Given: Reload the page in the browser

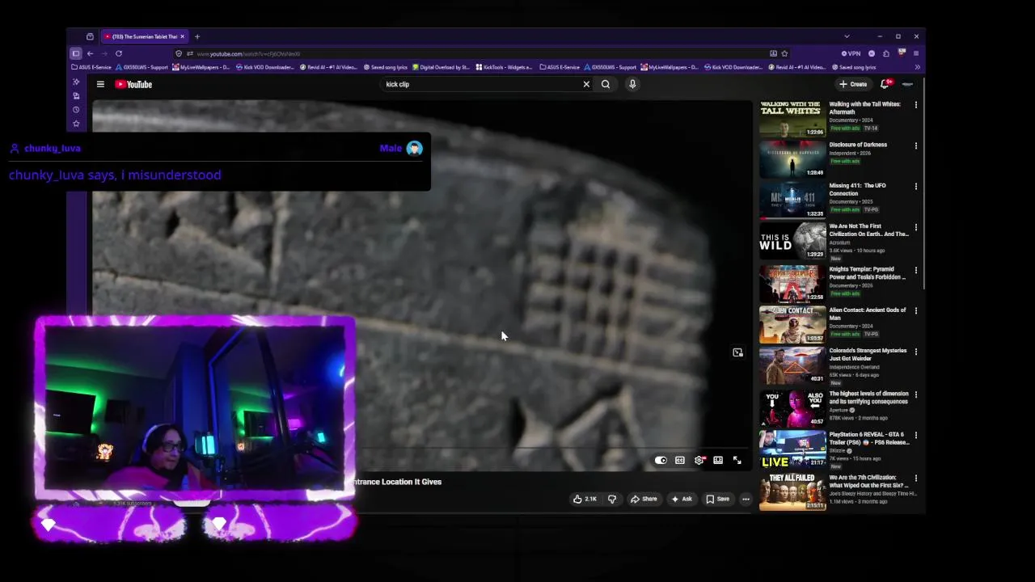Looking at the screenshot, I should coord(119,53).
